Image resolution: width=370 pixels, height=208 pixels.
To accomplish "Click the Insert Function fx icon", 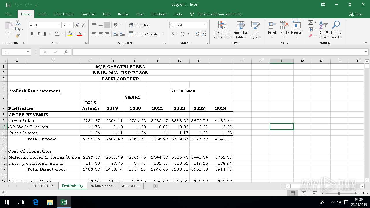I will pyautogui.click(x=66, y=52).
